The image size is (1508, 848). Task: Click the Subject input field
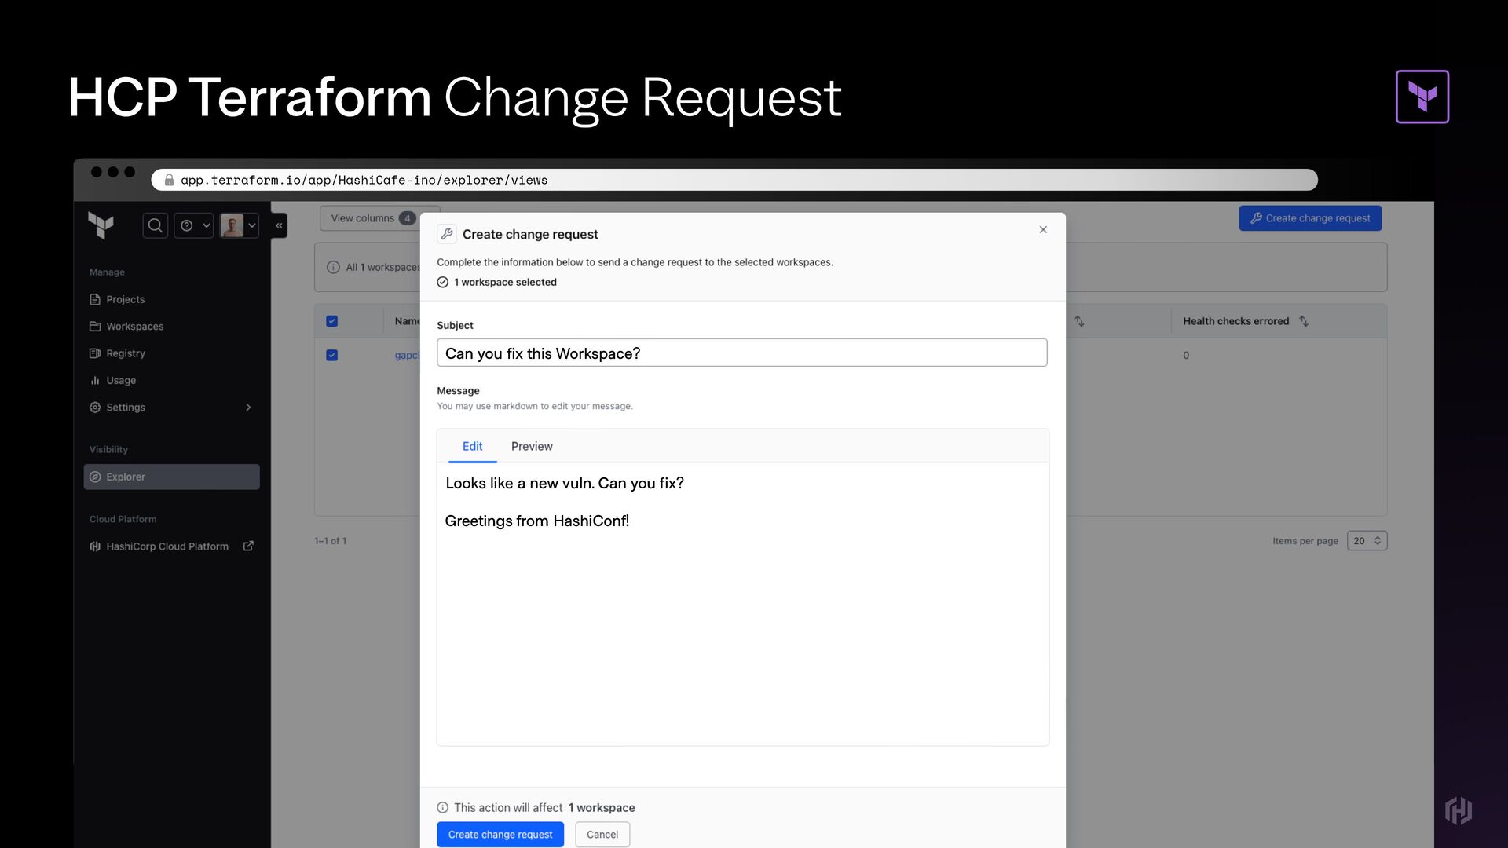(741, 353)
